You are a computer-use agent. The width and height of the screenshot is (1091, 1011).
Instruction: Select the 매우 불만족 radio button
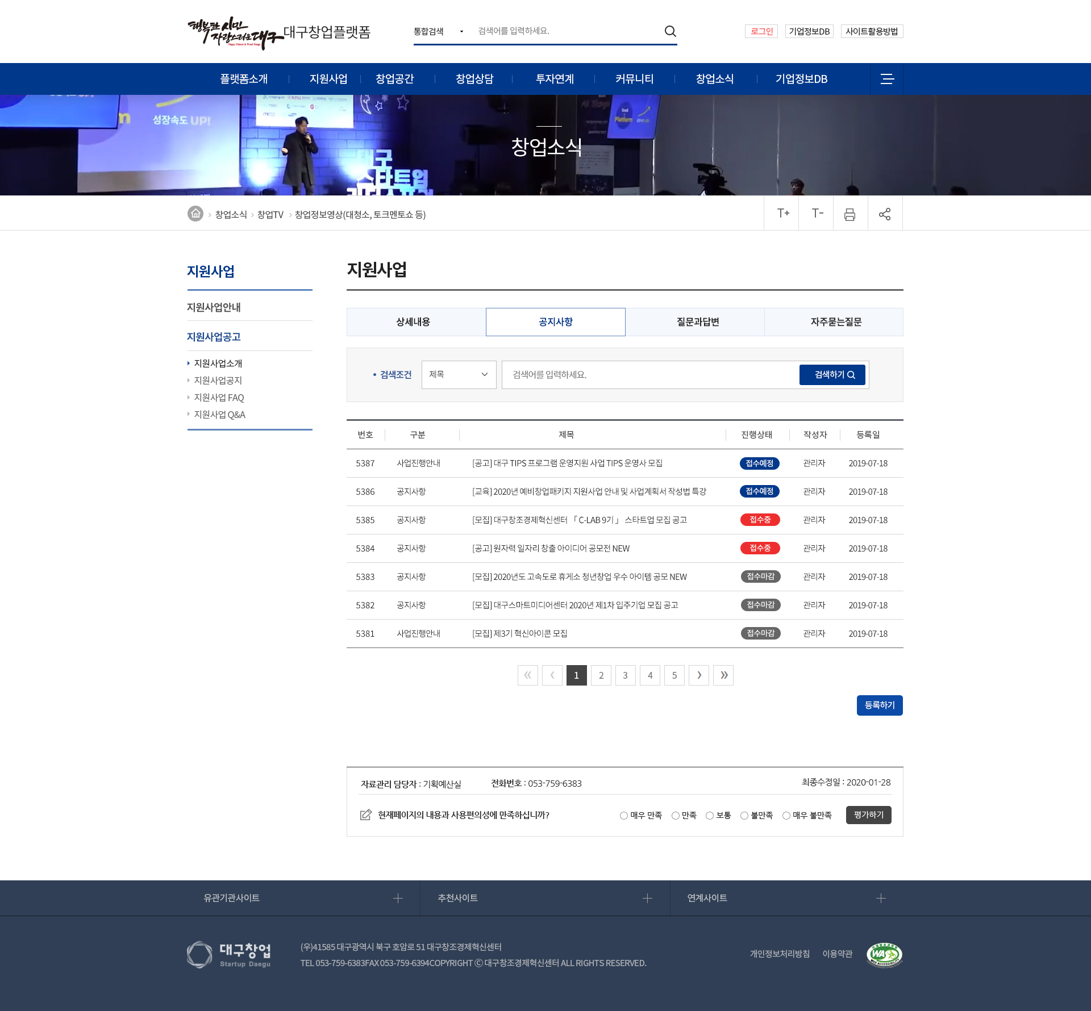[786, 816]
